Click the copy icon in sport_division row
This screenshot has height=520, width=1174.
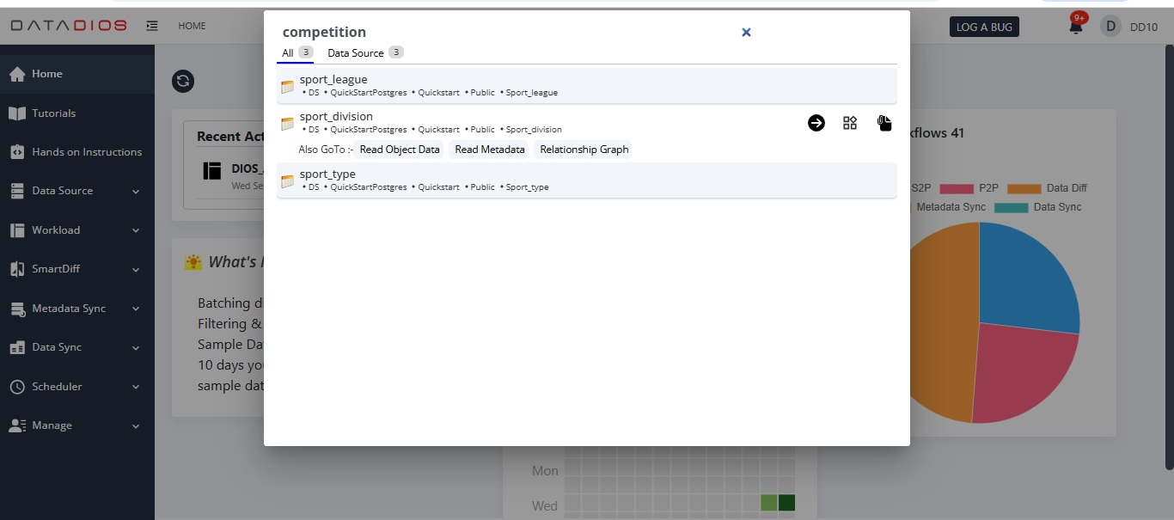(884, 123)
